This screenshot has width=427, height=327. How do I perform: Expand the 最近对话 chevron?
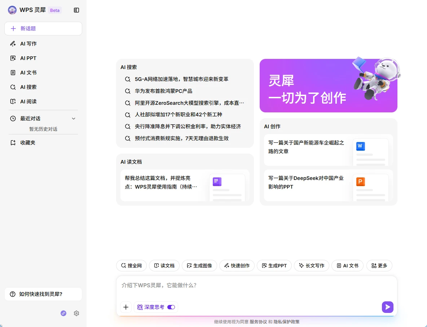tap(74, 119)
